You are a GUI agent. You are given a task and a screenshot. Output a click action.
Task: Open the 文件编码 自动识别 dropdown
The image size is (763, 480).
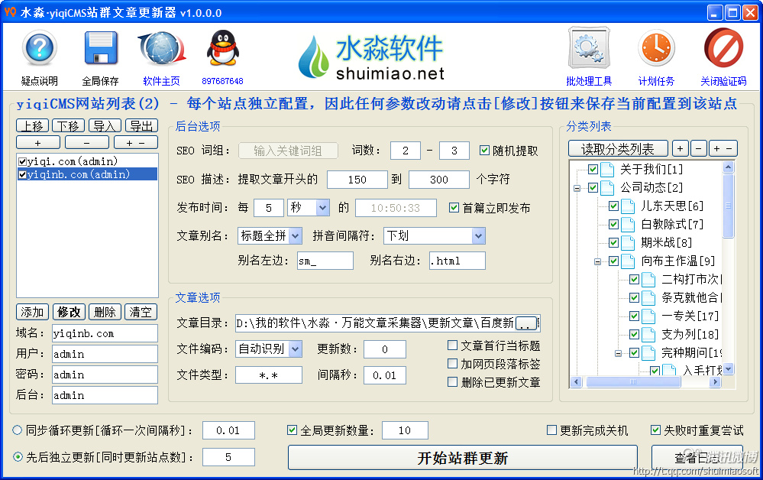296,349
